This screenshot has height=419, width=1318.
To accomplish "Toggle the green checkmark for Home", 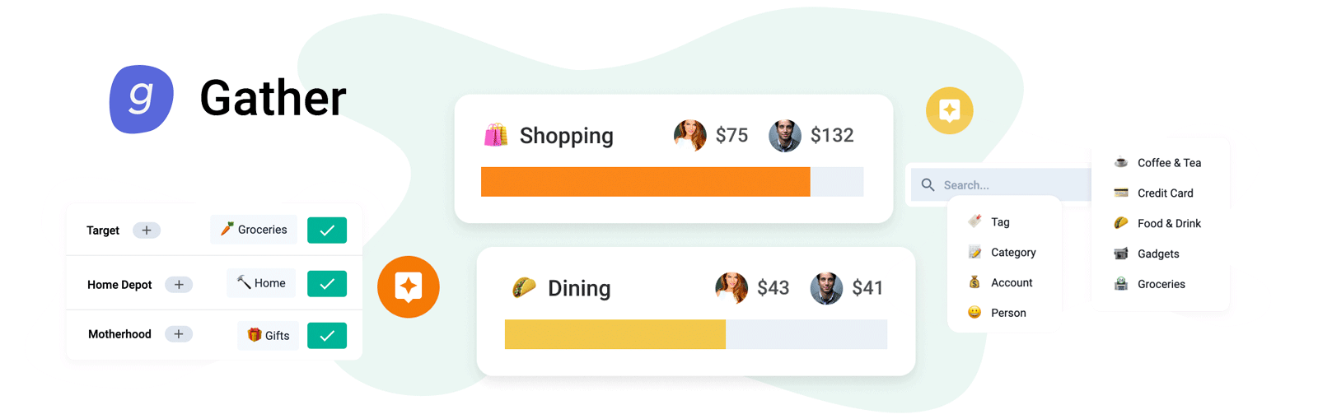I will 327,283.
